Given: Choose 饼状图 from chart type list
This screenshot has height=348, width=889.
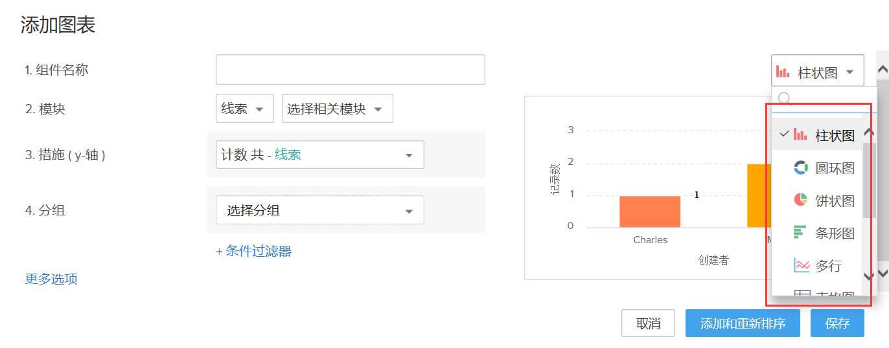Looking at the screenshot, I should coord(818,201).
